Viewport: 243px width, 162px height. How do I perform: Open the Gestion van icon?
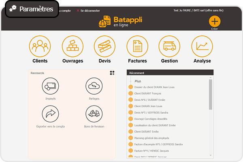[169, 46]
